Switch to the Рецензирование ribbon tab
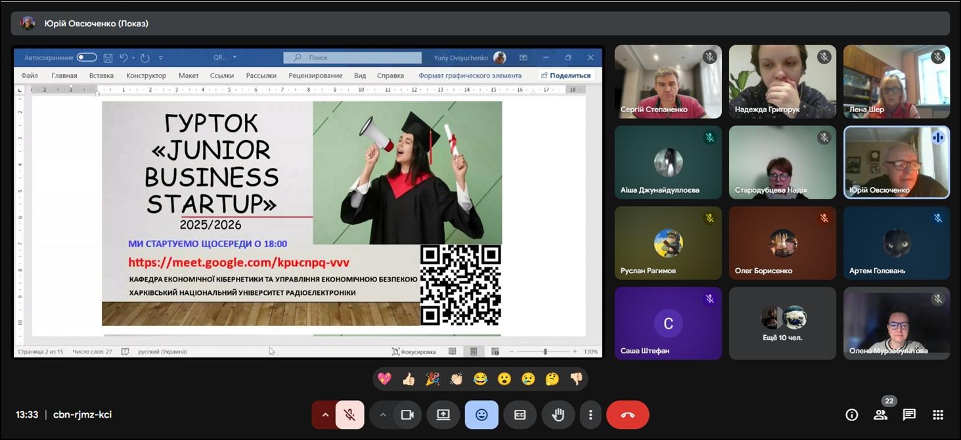961x440 pixels. (315, 75)
